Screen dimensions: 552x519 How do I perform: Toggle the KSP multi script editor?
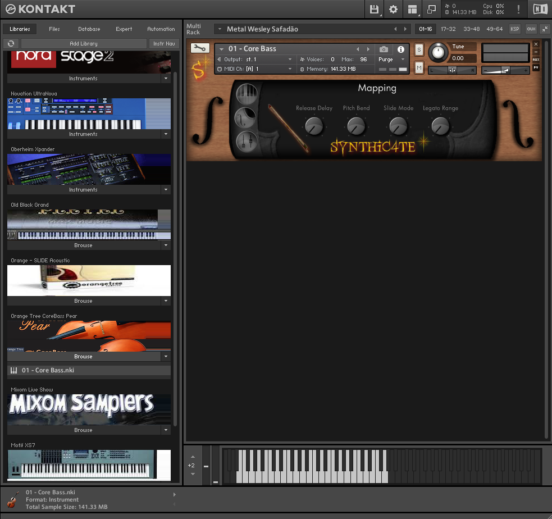click(x=515, y=29)
